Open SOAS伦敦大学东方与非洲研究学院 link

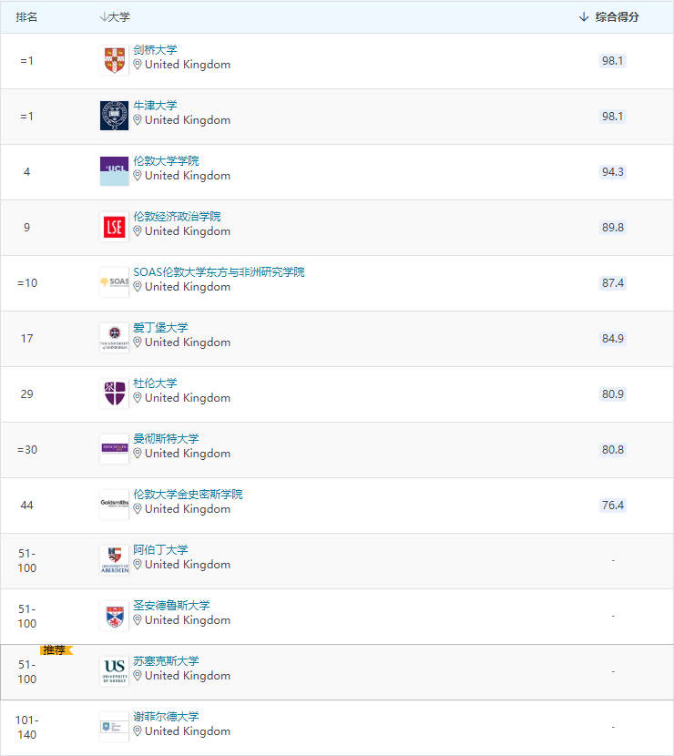(x=219, y=272)
